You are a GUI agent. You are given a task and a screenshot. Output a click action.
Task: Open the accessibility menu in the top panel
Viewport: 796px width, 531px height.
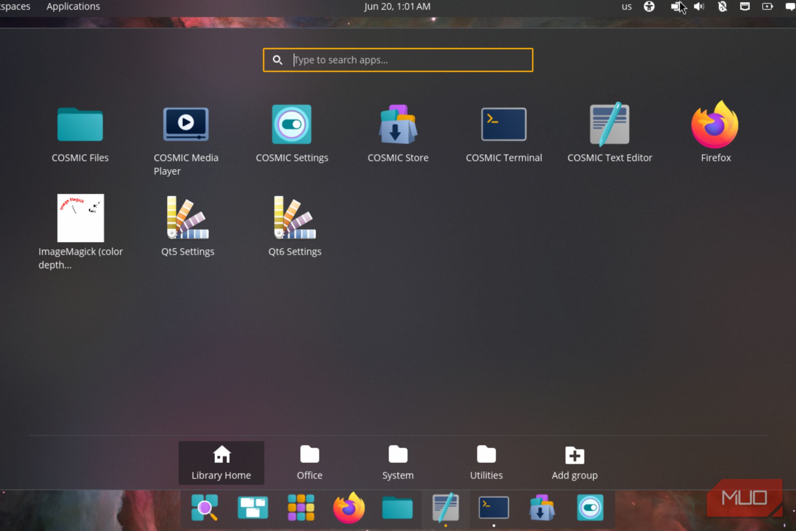[x=649, y=6]
